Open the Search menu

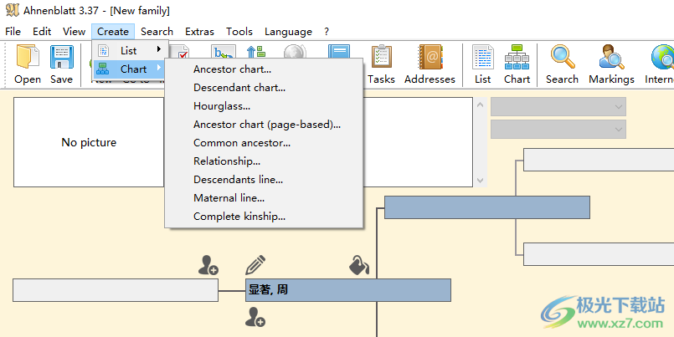[x=157, y=31]
